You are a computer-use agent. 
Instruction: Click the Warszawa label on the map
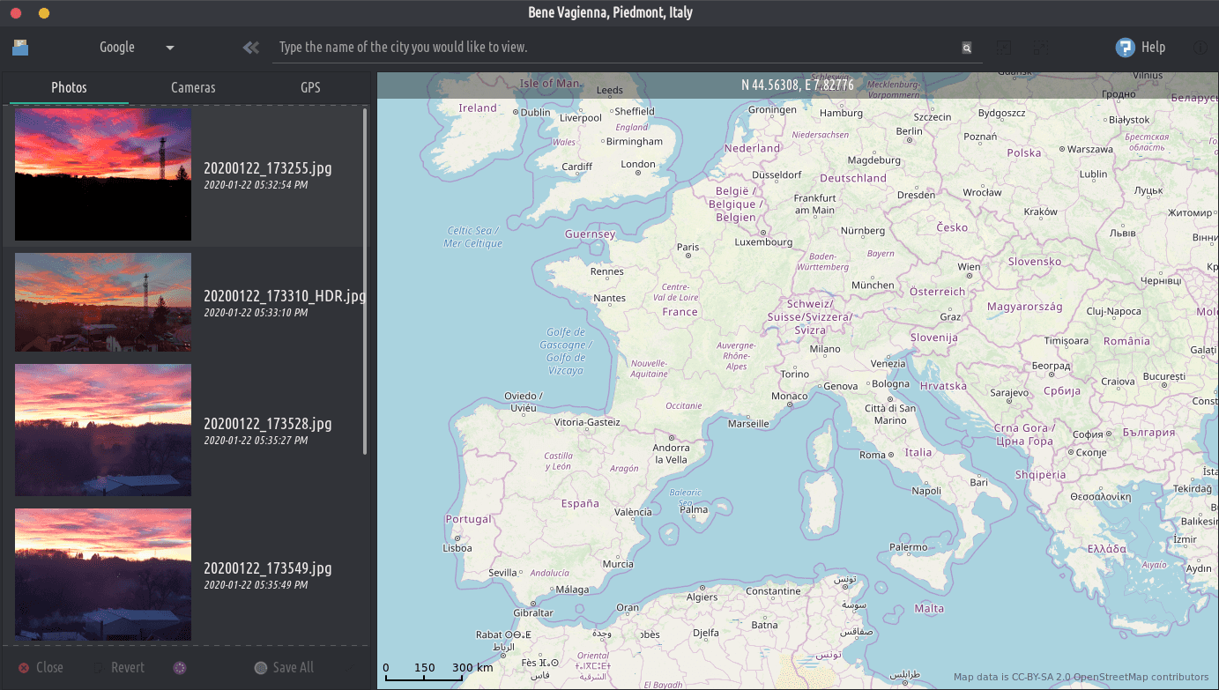coord(1090,150)
